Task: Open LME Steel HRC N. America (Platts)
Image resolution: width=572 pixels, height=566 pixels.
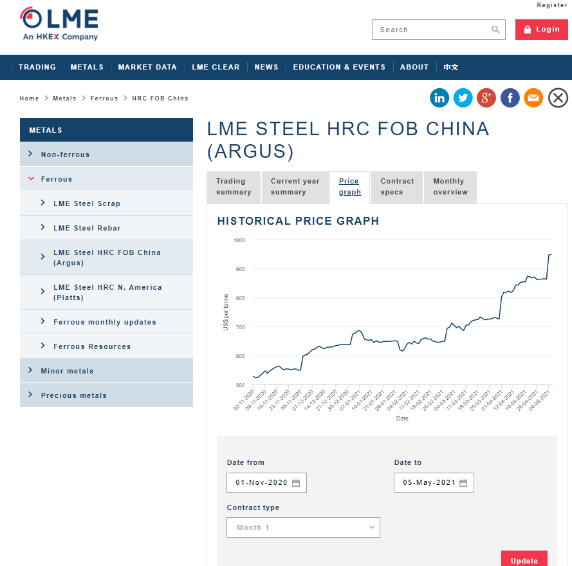Action: tap(106, 292)
